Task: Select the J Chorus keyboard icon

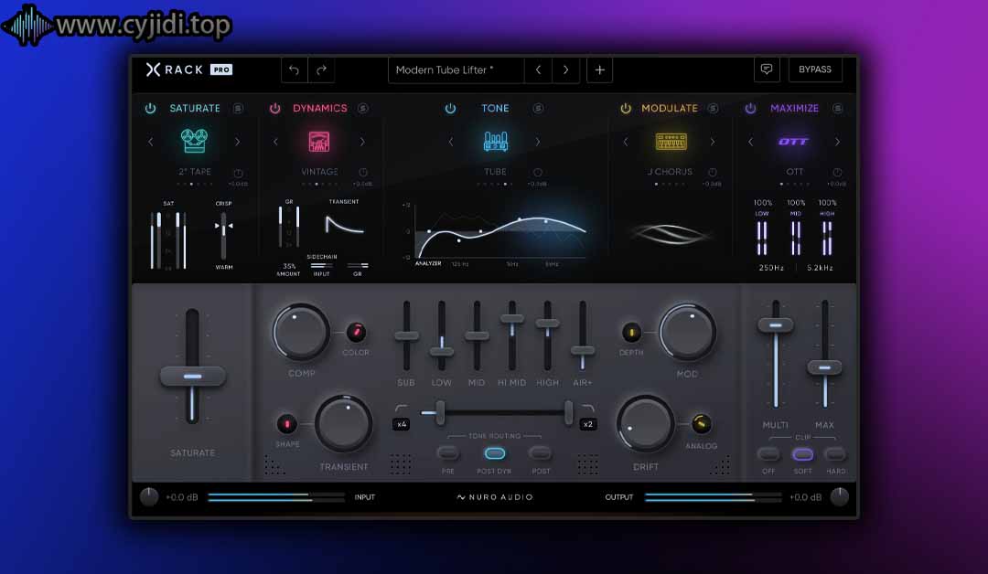Action: [x=671, y=141]
